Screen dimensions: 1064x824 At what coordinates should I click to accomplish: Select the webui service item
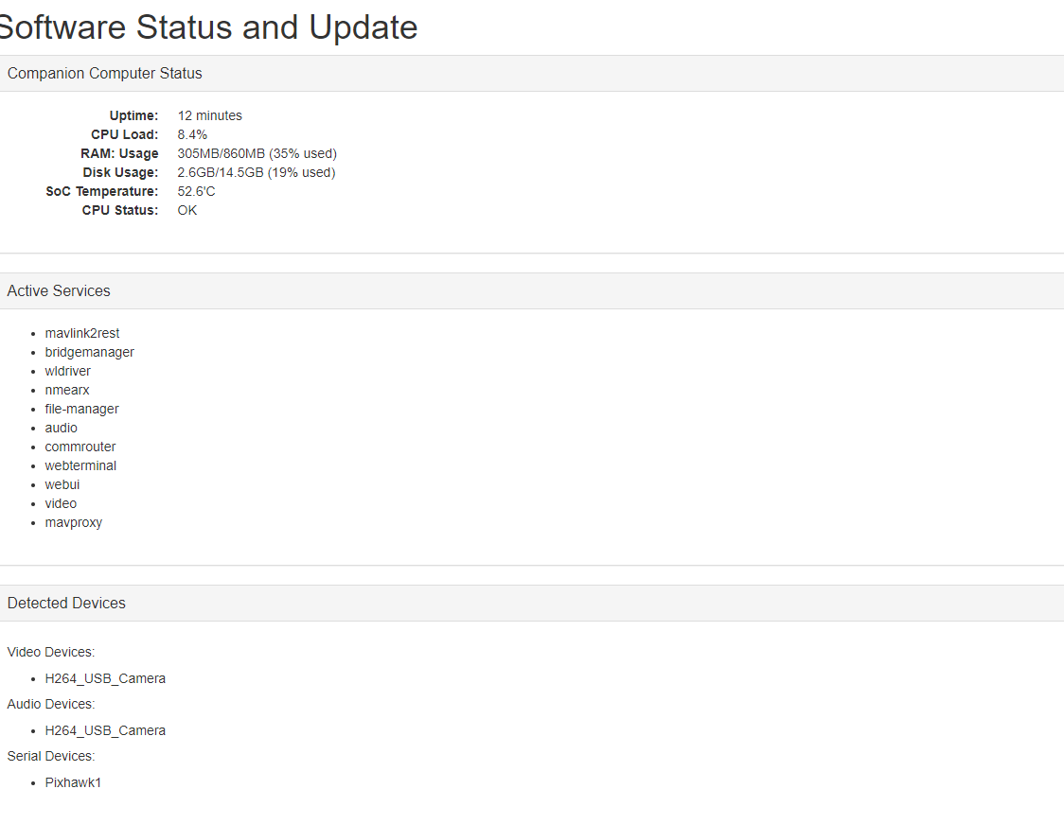click(x=62, y=485)
